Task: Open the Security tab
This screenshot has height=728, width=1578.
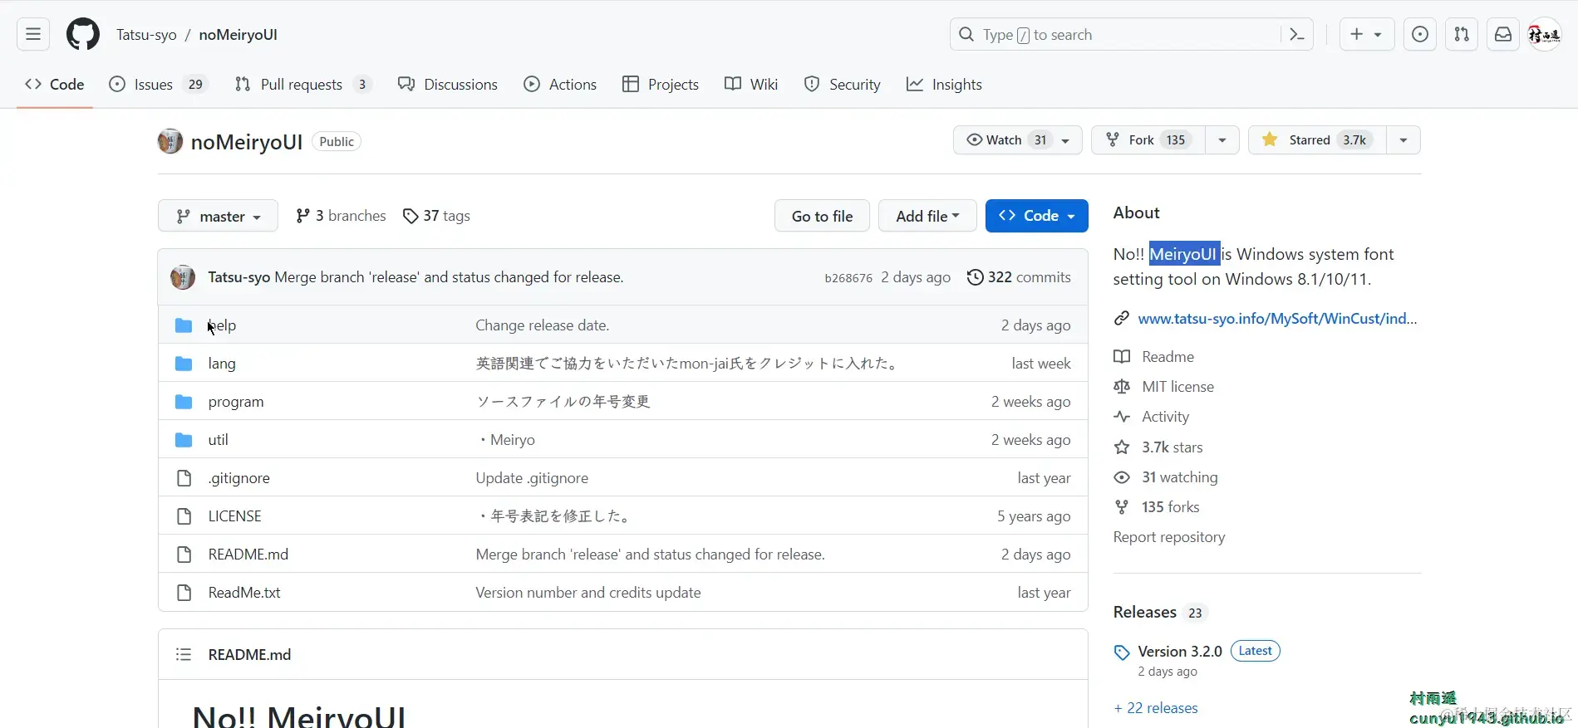Action: [x=843, y=85]
